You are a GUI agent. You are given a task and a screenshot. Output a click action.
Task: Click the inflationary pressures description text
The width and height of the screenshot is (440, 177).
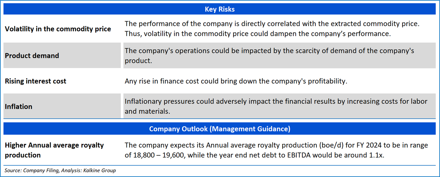coord(276,106)
